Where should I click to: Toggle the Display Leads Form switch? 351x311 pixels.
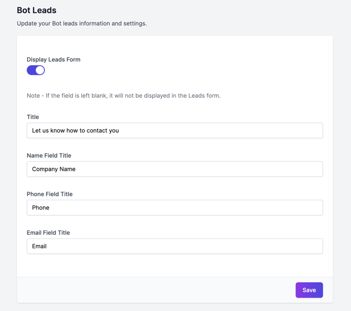[36, 70]
